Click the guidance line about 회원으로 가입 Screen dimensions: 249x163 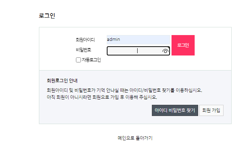coord(102,97)
